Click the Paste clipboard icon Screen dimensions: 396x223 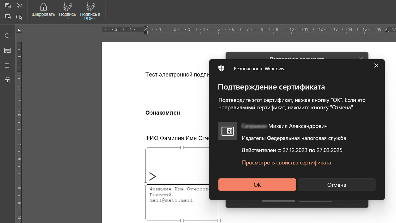pyautogui.click(x=8, y=17)
